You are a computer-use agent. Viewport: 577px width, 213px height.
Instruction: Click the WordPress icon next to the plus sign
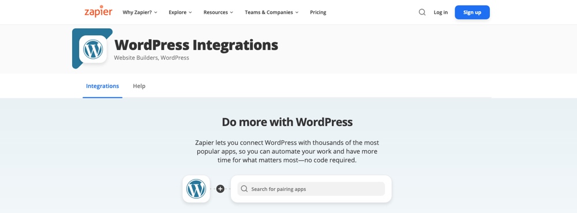pyautogui.click(x=196, y=189)
